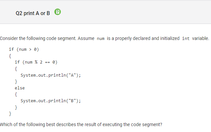Click the closing brace after println("B")
The image size is (211, 132).
click(x=16, y=107)
